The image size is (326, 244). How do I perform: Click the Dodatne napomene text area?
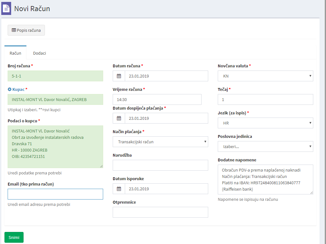265,180
